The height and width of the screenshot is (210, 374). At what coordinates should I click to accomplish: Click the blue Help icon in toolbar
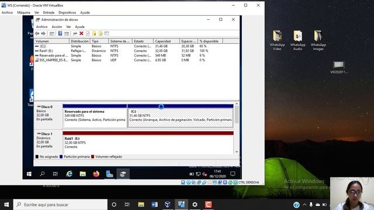pos(60,34)
